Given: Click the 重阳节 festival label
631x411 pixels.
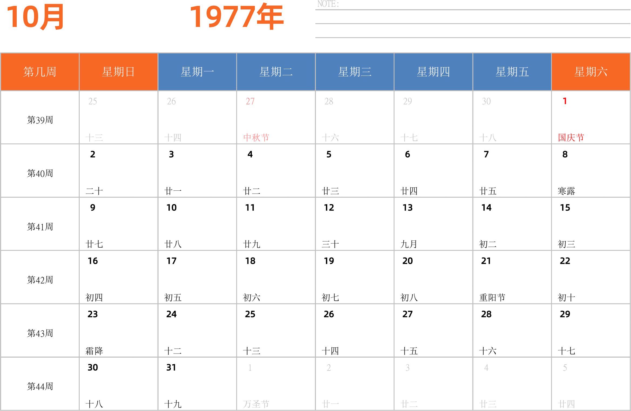Looking at the screenshot, I should (x=492, y=298).
